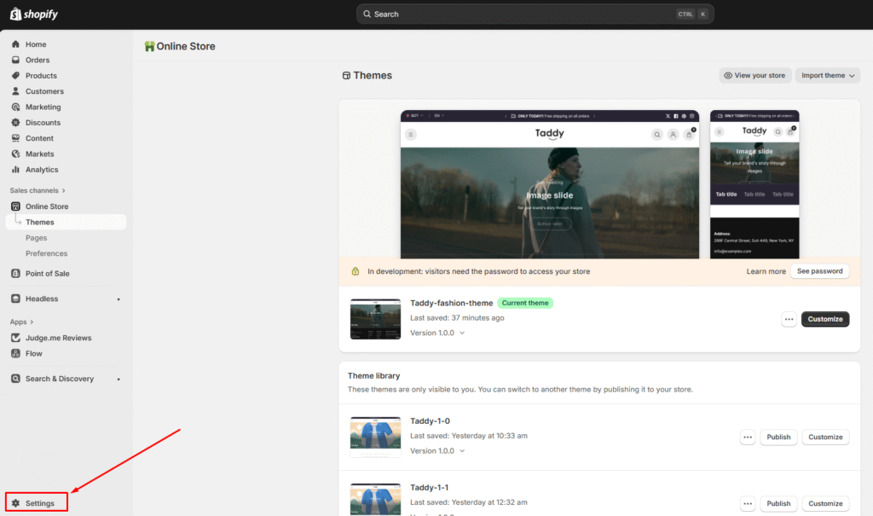Screen dimensions: 873x516
Task: Go to Products in the sidebar
Action: coord(41,75)
